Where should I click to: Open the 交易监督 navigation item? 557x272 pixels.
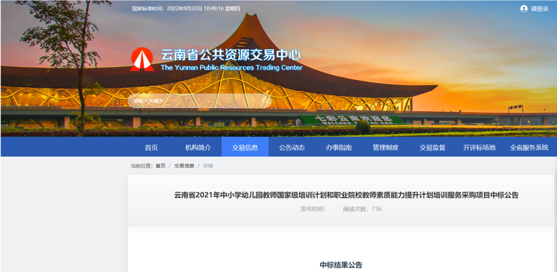click(432, 147)
